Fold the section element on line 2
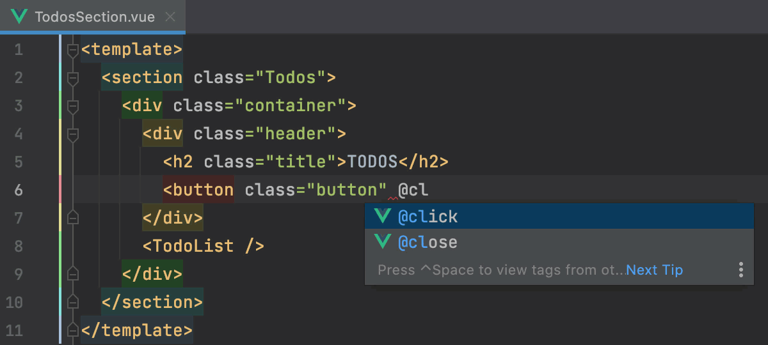The width and height of the screenshot is (768, 345). (73, 78)
